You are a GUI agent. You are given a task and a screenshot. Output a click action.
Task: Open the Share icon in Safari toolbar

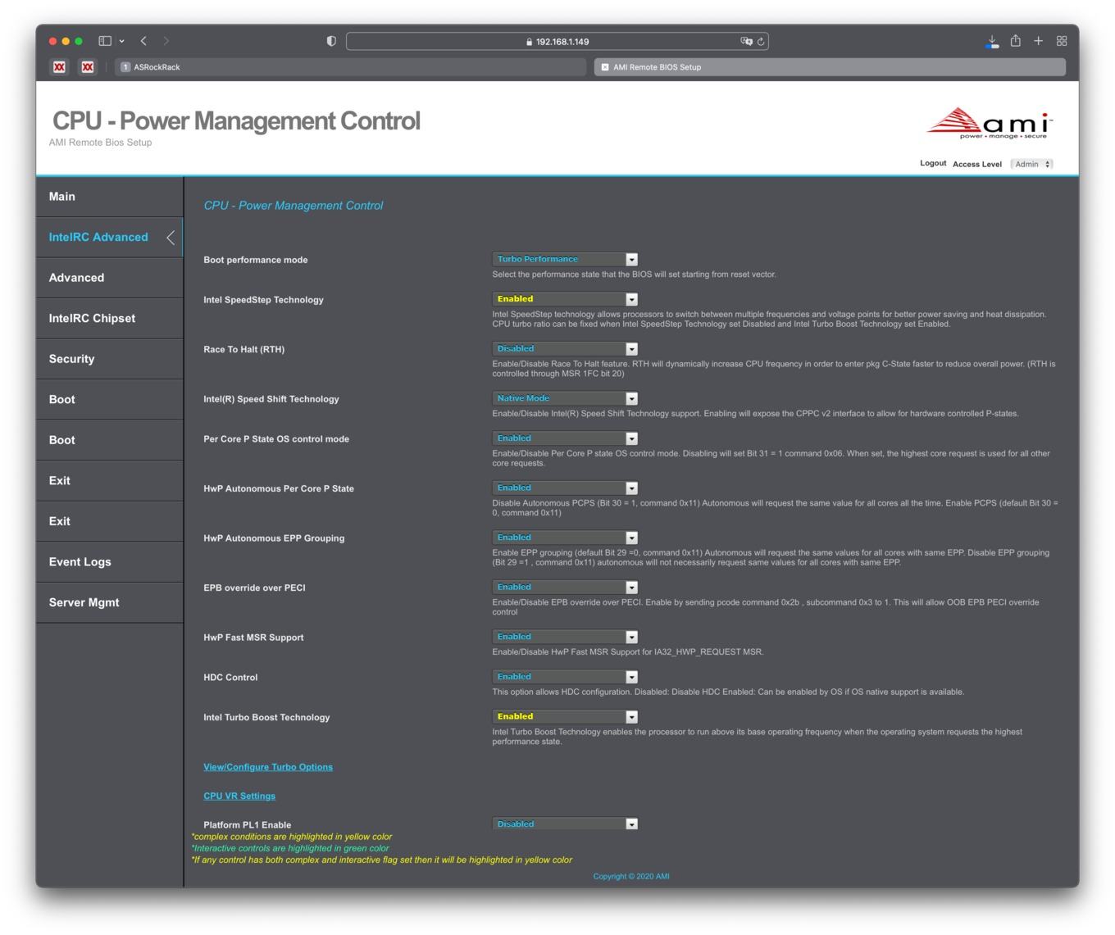coord(1016,40)
